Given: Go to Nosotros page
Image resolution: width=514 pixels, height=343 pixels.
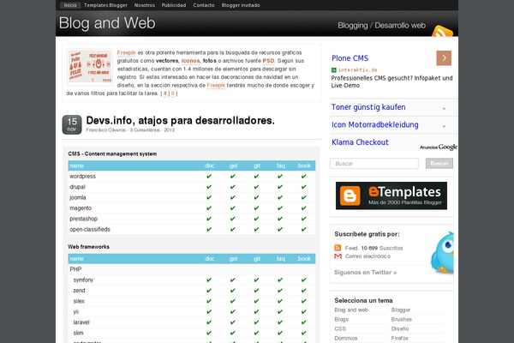Looking at the screenshot, I should tap(144, 5).
